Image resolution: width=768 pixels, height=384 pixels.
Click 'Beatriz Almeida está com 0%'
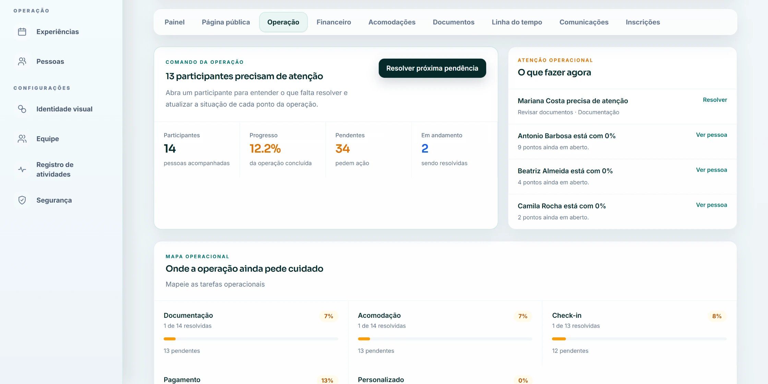(565, 171)
